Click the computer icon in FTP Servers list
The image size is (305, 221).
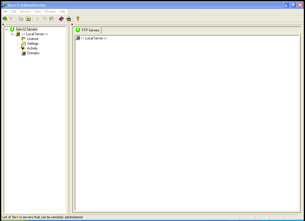coord(78,38)
